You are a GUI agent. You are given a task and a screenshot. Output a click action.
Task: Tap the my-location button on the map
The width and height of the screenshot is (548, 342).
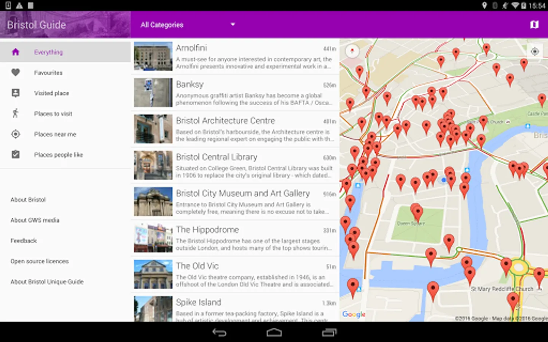point(535,51)
